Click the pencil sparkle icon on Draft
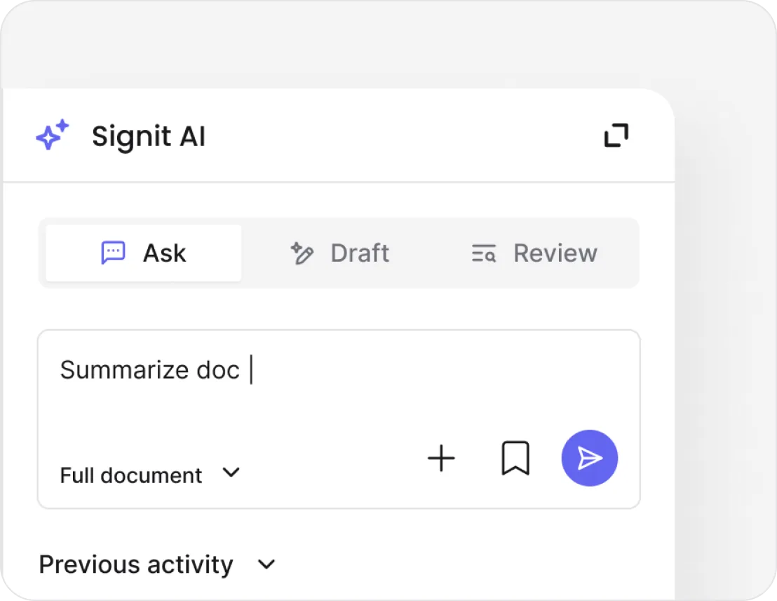Screen dimensions: 777x601 pos(302,253)
